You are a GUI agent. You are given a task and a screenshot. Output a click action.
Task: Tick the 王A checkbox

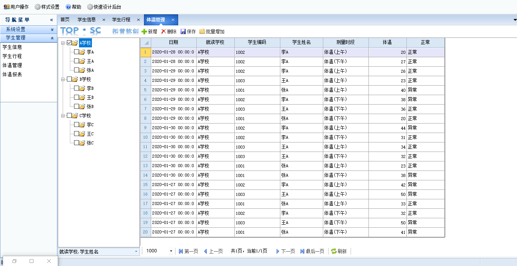click(76, 61)
